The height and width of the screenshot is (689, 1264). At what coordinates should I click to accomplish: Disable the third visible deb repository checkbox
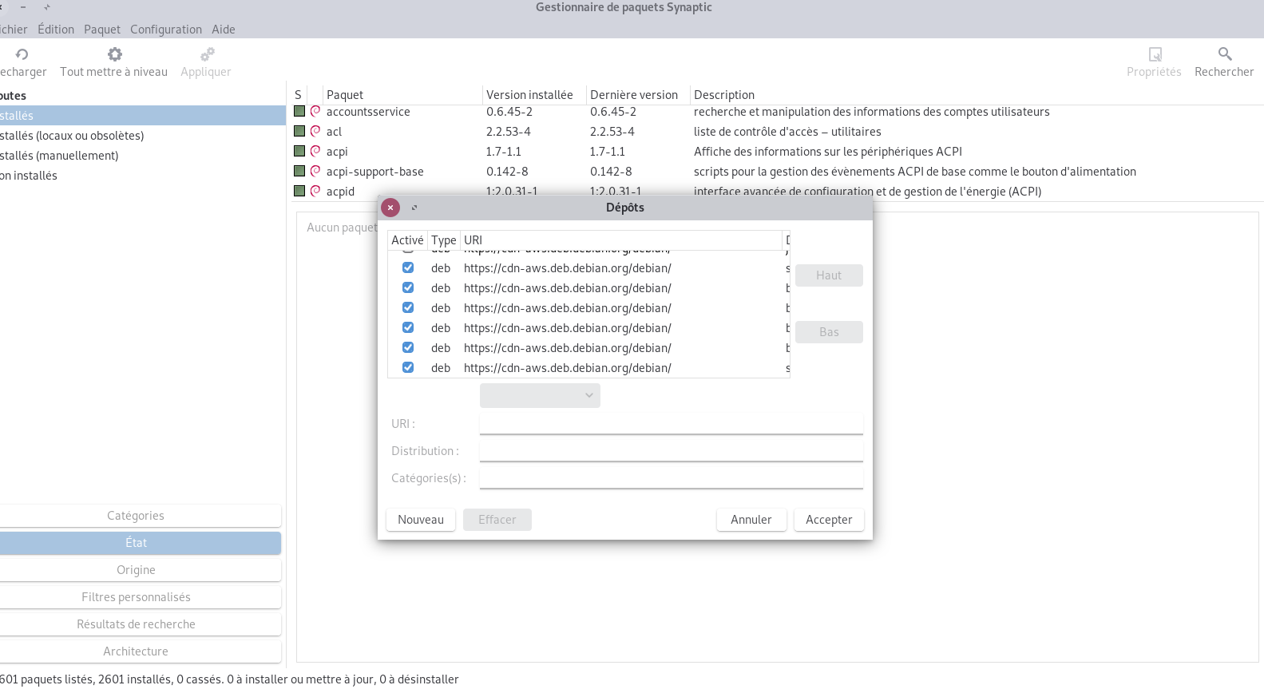click(x=408, y=308)
